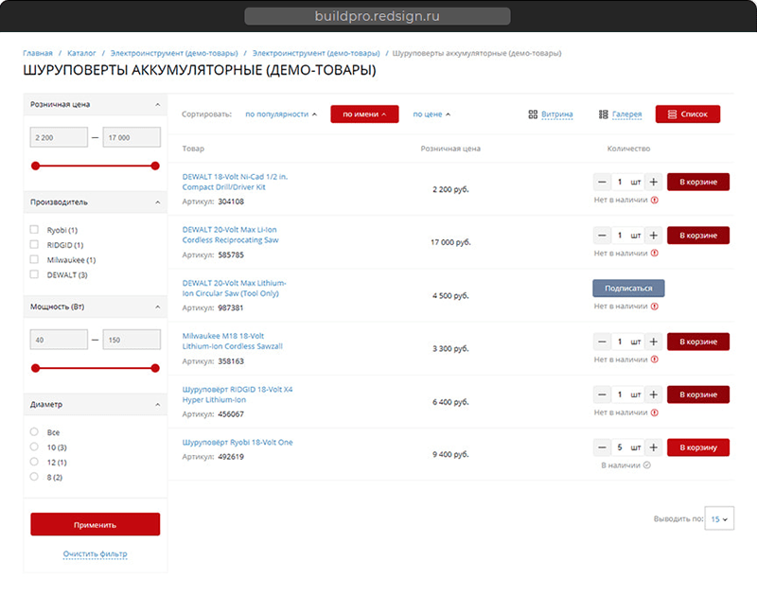Click out-of-stock info icon for article 585785
This screenshot has height=596, width=757.
(x=655, y=253)
